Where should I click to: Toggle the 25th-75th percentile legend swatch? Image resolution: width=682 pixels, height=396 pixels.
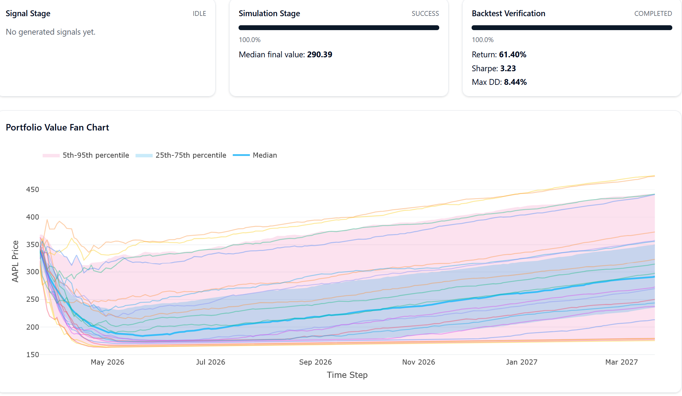pos(144,155)
